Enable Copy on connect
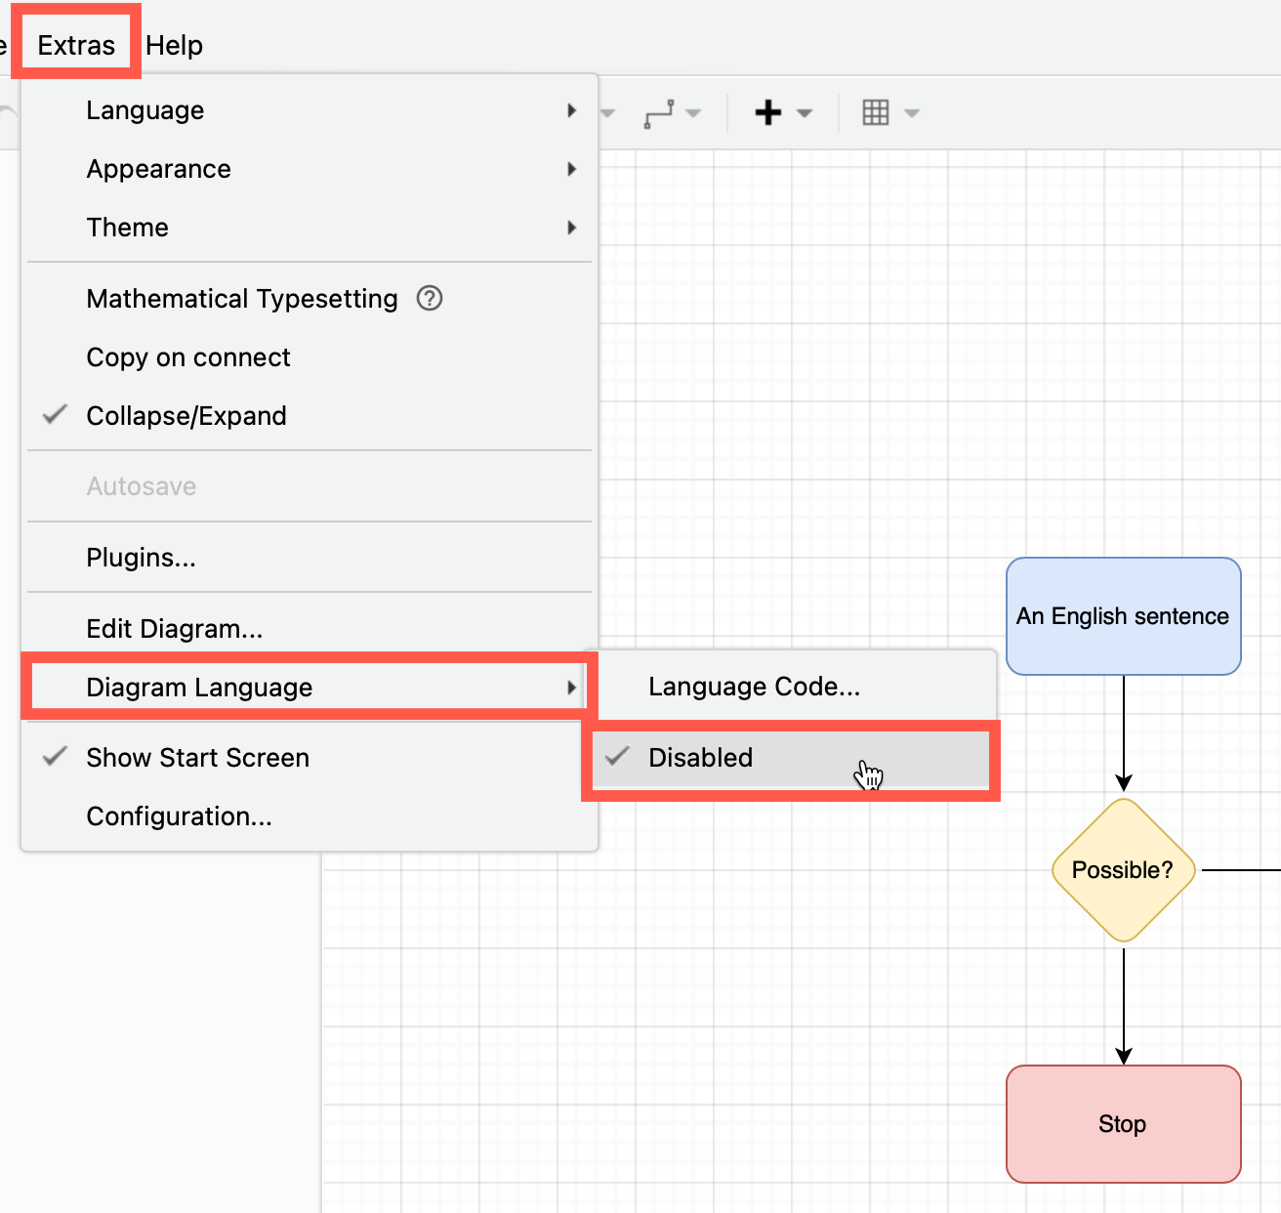Screen dimensions: 1281x1213 pyautogui.click(x=188, y=357)
